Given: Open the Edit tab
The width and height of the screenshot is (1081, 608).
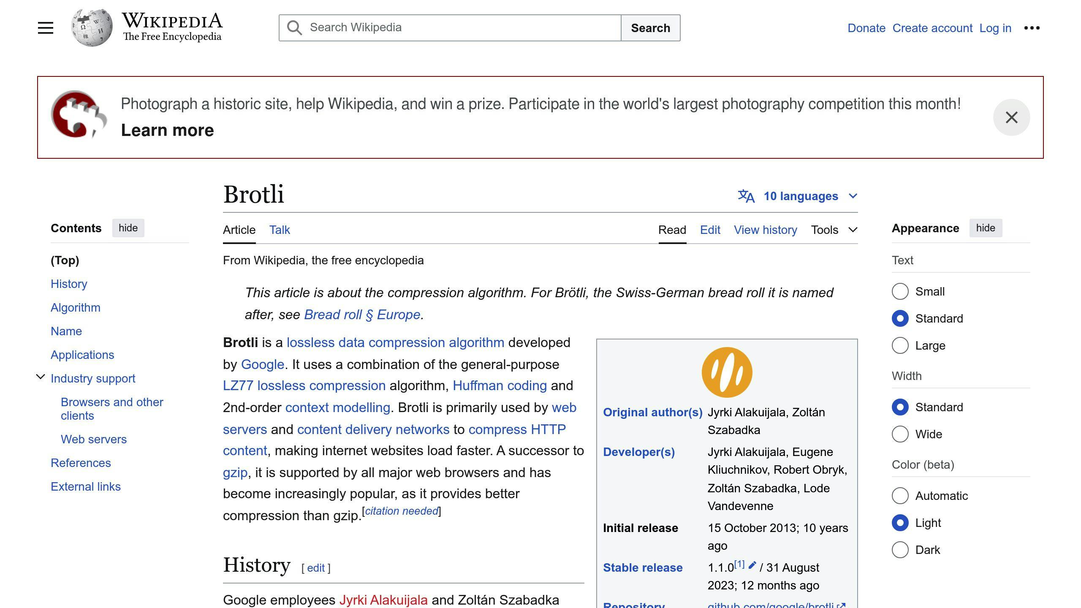Looking at the screenshot, I should pyautogui.click(x=710, y=230).
